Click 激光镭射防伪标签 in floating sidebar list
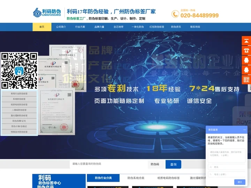Image resolution: width=251 pixels, height=188 pixels. coord(19,116)
